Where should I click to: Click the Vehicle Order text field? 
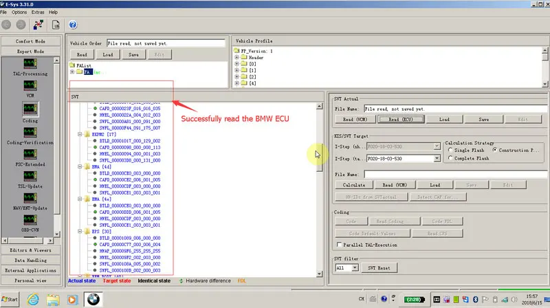tap(166, 43)
